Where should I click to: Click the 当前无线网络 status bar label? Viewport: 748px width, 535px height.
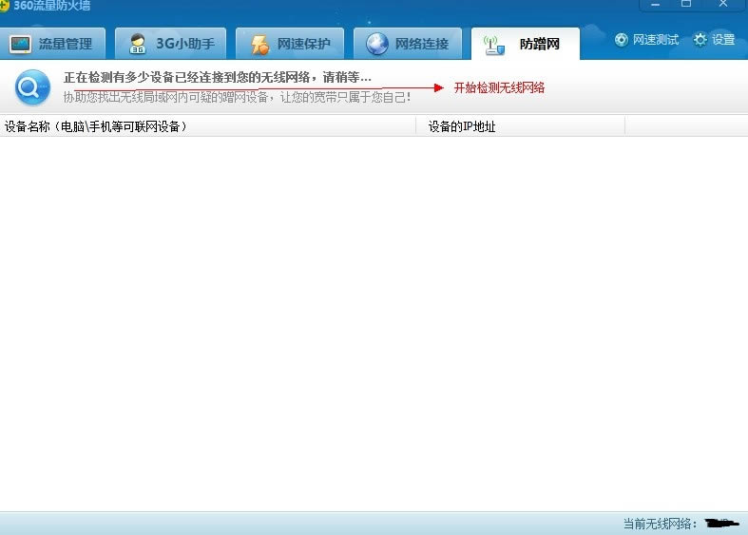661,524
